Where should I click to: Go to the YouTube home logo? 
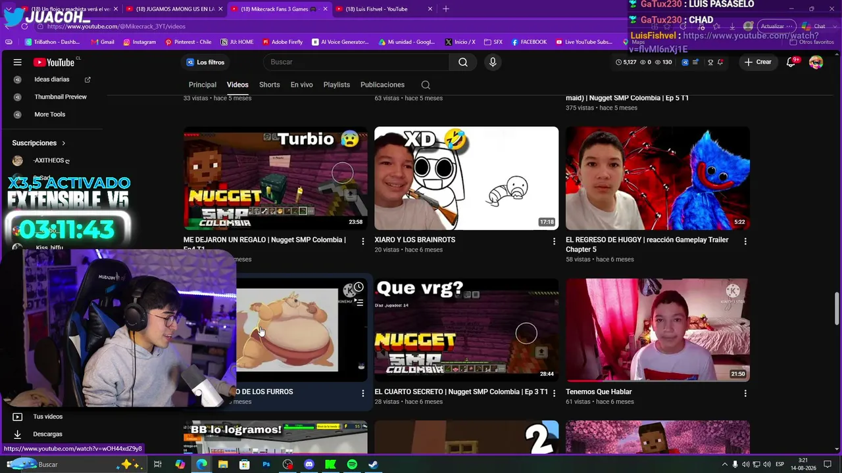click(54, 62)
